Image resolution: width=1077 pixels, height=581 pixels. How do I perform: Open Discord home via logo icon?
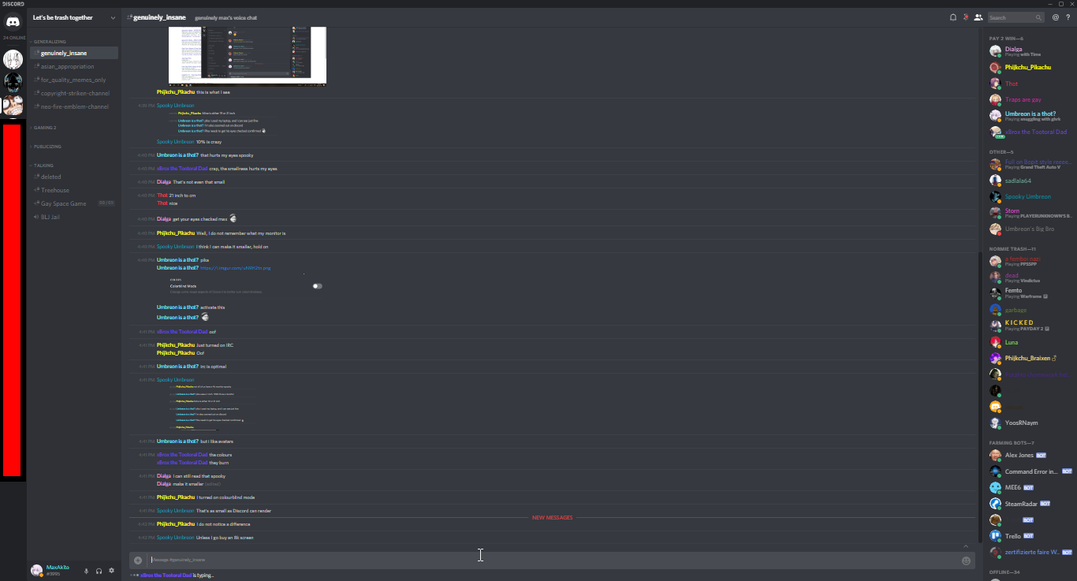coord(13,21)
